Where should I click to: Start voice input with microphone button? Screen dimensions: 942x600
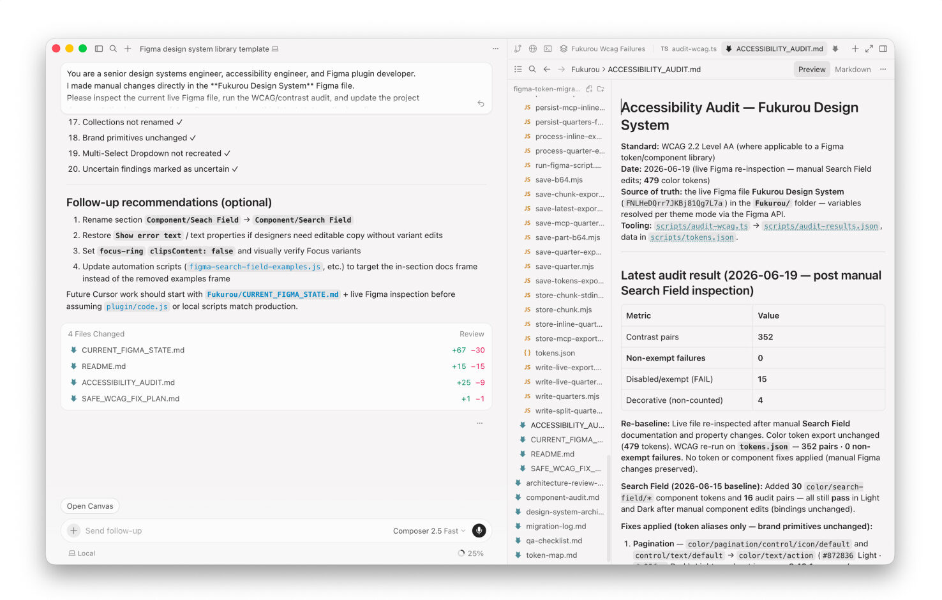click(x=479, y=530)
